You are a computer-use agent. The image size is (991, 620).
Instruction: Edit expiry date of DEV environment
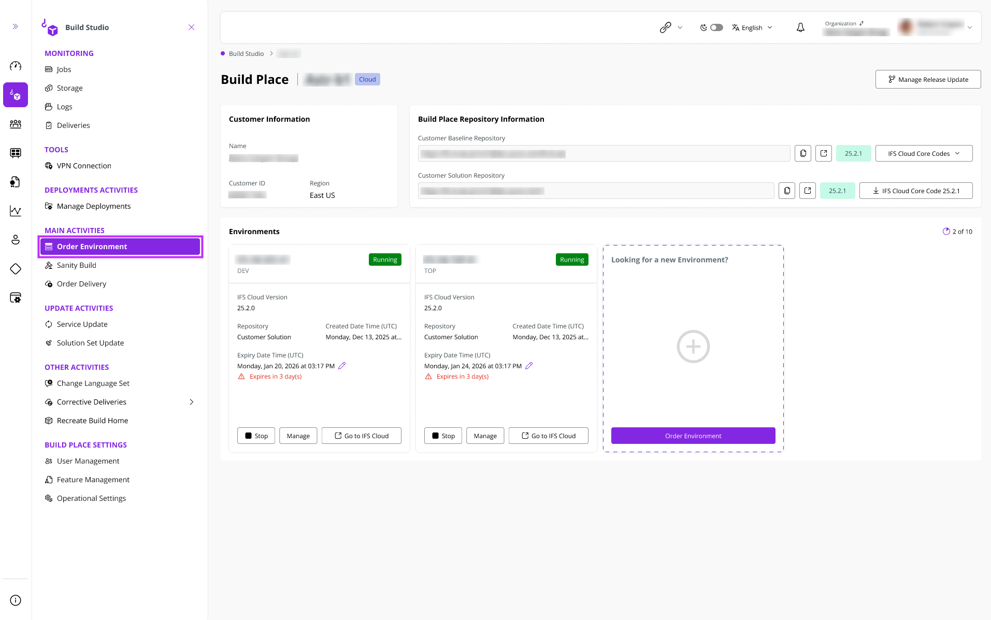tap(342, 366)
